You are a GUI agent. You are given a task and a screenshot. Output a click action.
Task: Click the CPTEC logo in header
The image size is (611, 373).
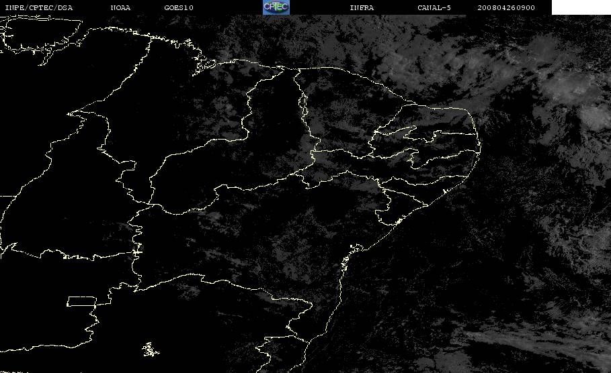(x=276, y=7)
